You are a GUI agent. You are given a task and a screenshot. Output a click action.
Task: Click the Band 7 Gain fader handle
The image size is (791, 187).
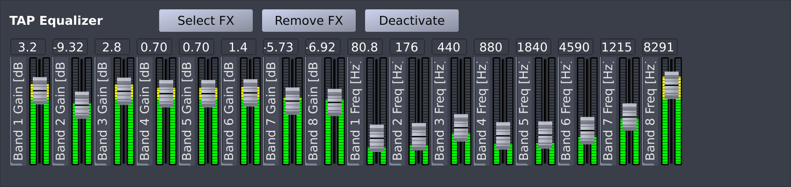[293, 101]
